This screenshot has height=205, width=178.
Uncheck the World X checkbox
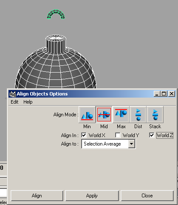tap(84, 135)
